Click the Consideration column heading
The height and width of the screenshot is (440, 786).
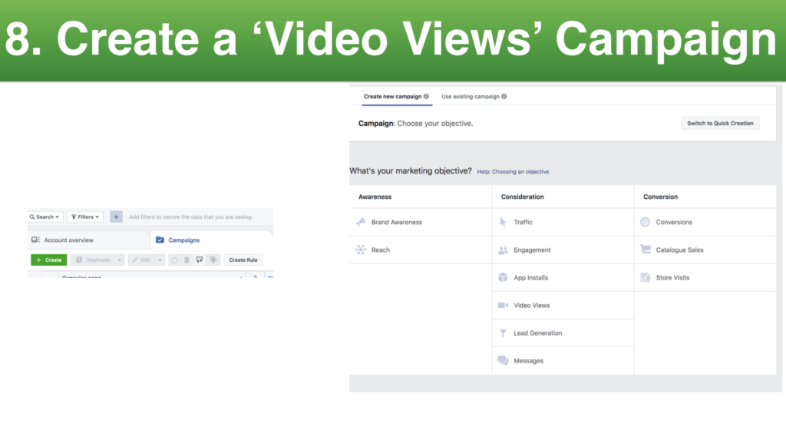[522, 197]
